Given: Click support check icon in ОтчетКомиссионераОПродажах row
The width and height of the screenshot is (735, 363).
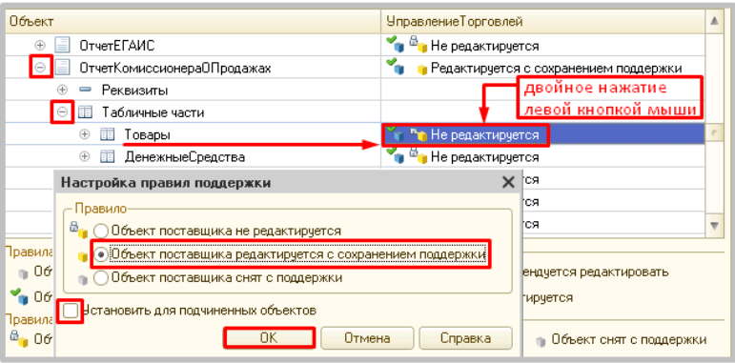Looking at the screenshot, I should point(396,67).
